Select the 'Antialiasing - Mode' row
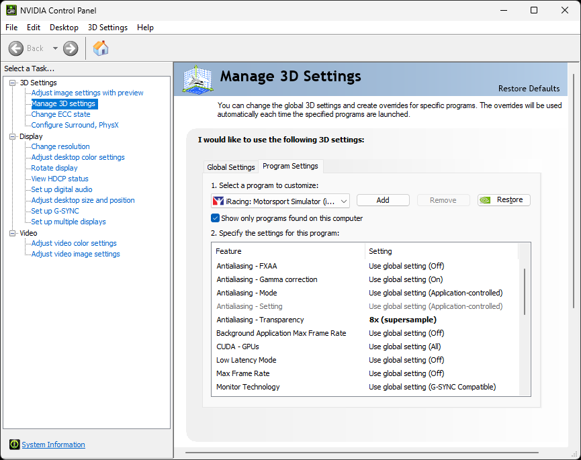The image size is (581, 460). 365,293
